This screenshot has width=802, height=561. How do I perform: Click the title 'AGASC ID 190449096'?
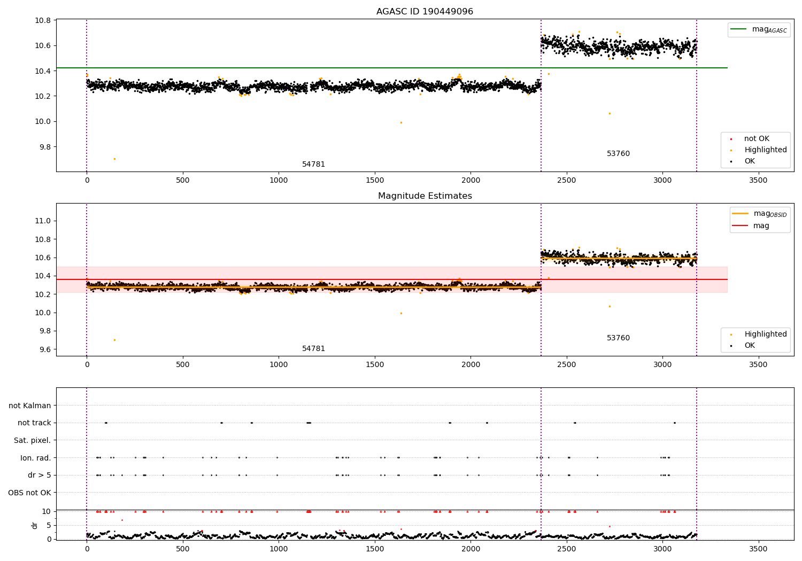tap(425, 12)
